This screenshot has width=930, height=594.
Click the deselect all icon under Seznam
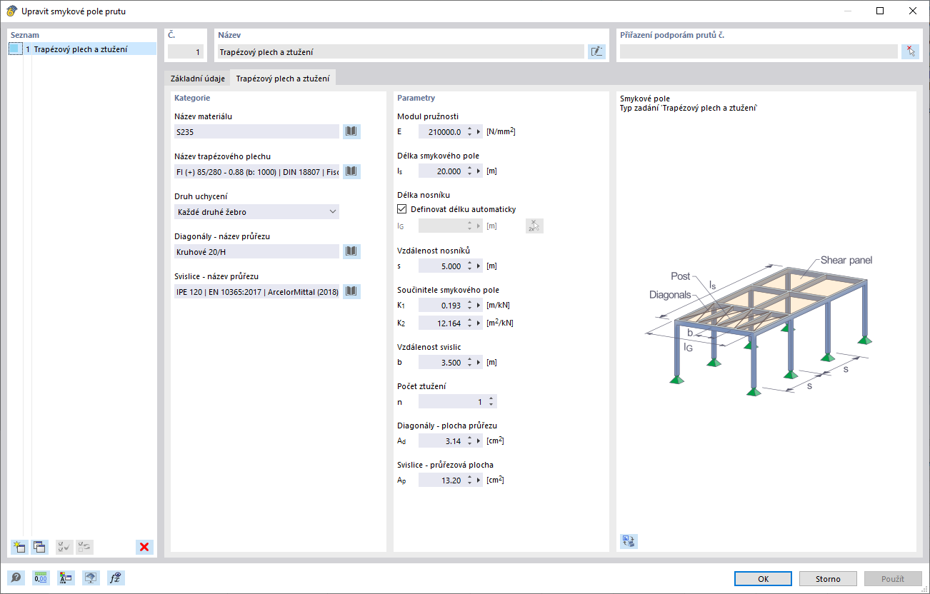(x=84, y=547)
